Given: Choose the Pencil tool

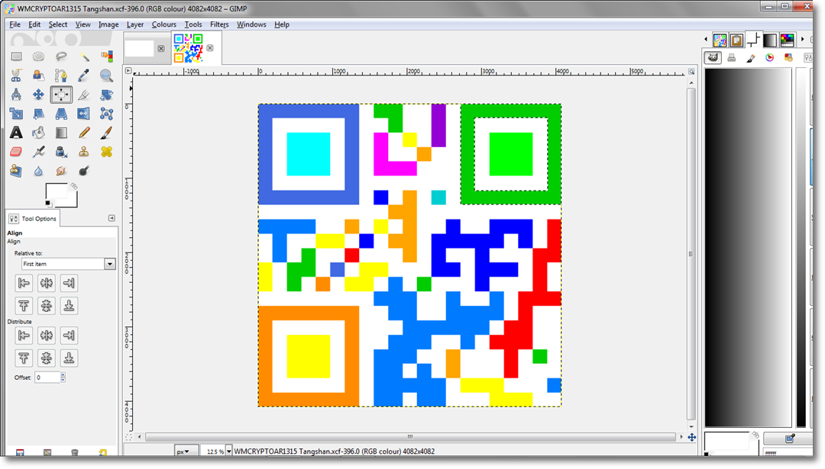Looking at the screenshot, I should click(84, 133).
